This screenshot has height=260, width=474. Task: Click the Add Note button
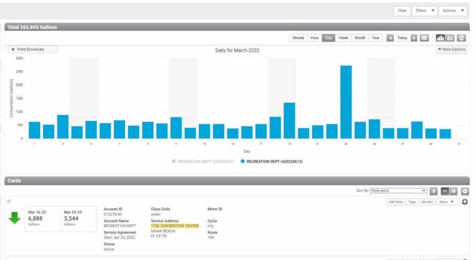(x=395, y=202)
